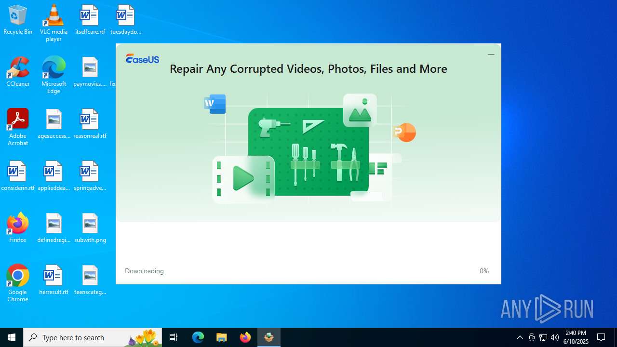This screenshot has width=617, height=347.
Task: Open Task View from taskbar
Action: (174, 337)
